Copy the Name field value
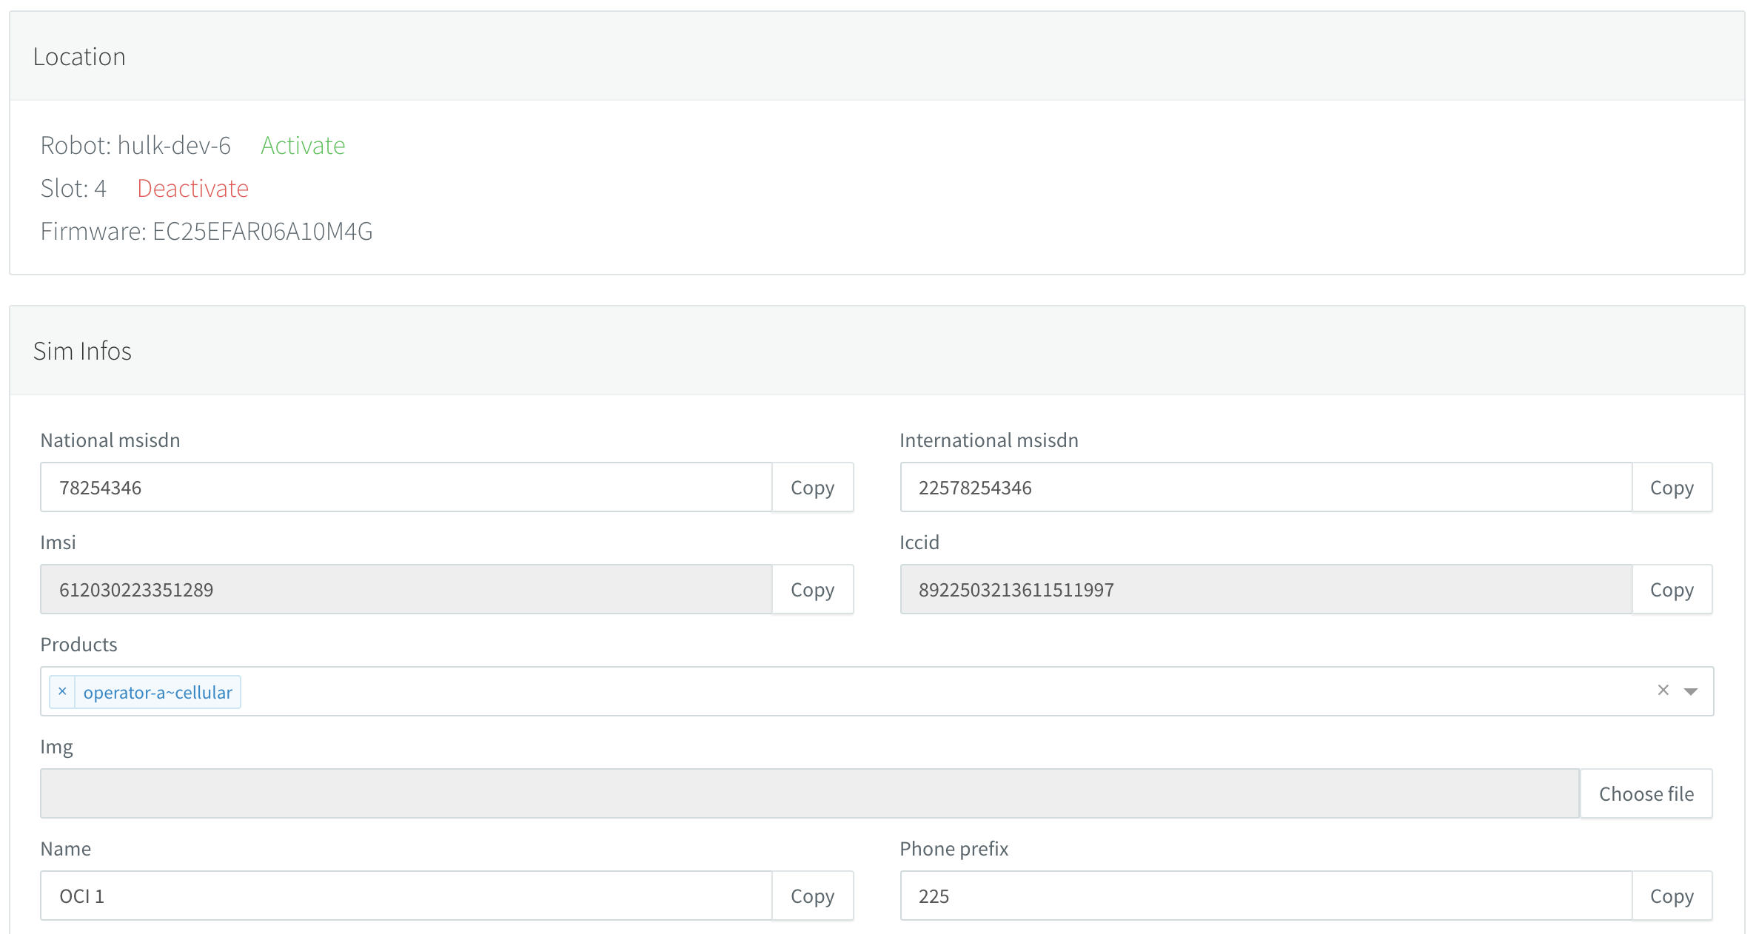Screen dimensions: 1756x934 [x=812, y=896]
